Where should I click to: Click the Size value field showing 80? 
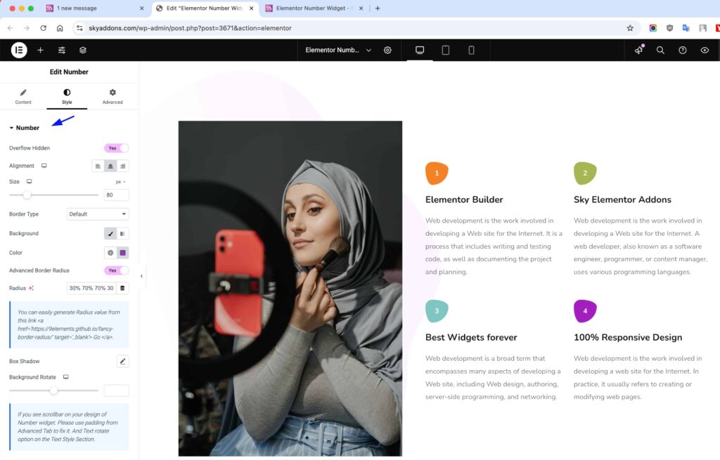point(116,195)
